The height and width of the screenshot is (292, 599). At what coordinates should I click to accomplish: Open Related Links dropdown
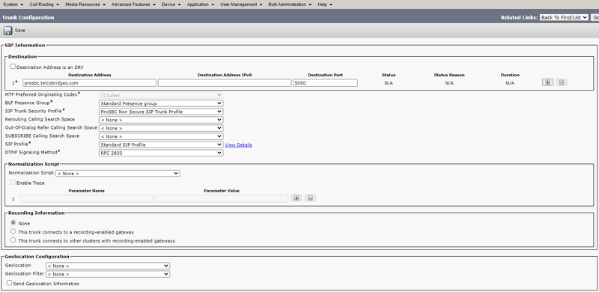[x=564, y=17]
